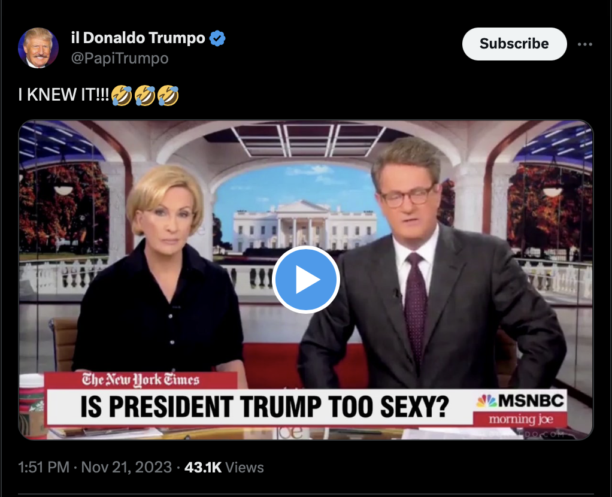Click The New York Times banner
This screenshot has width=612, height=497.
(x=141, y=380)
